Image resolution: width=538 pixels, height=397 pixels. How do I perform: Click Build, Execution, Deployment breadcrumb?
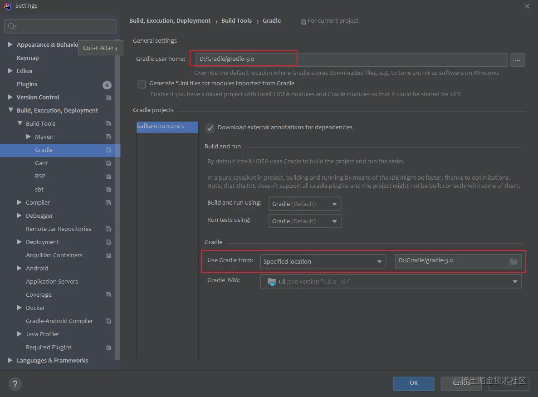pyautogui.click(x=170, y=20)
